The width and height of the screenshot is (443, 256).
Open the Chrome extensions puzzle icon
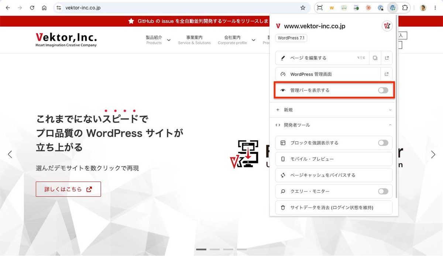coord(405,8)
